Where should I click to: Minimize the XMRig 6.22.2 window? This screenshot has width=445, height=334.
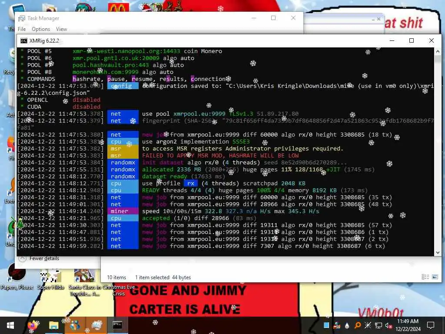[x=392, y=40]
